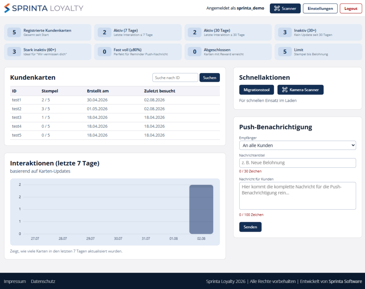Click the Stempel column header
This screenshot has width=365, height=289.
50,91
